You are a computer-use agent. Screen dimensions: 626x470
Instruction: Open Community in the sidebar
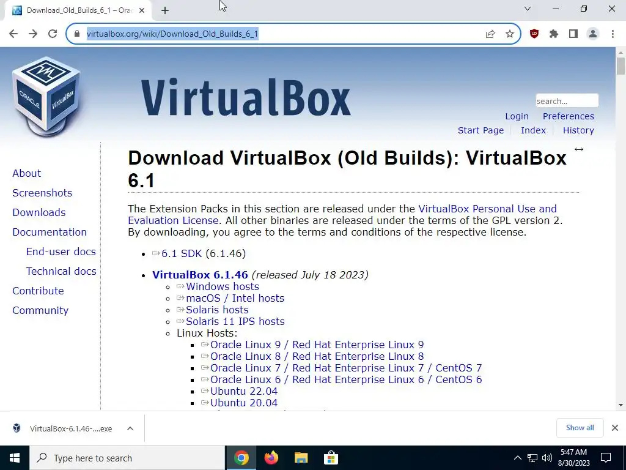tap(40, 310)
